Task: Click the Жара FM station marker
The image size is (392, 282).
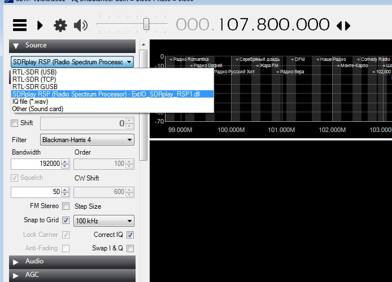Action: (x=267, y=65)
